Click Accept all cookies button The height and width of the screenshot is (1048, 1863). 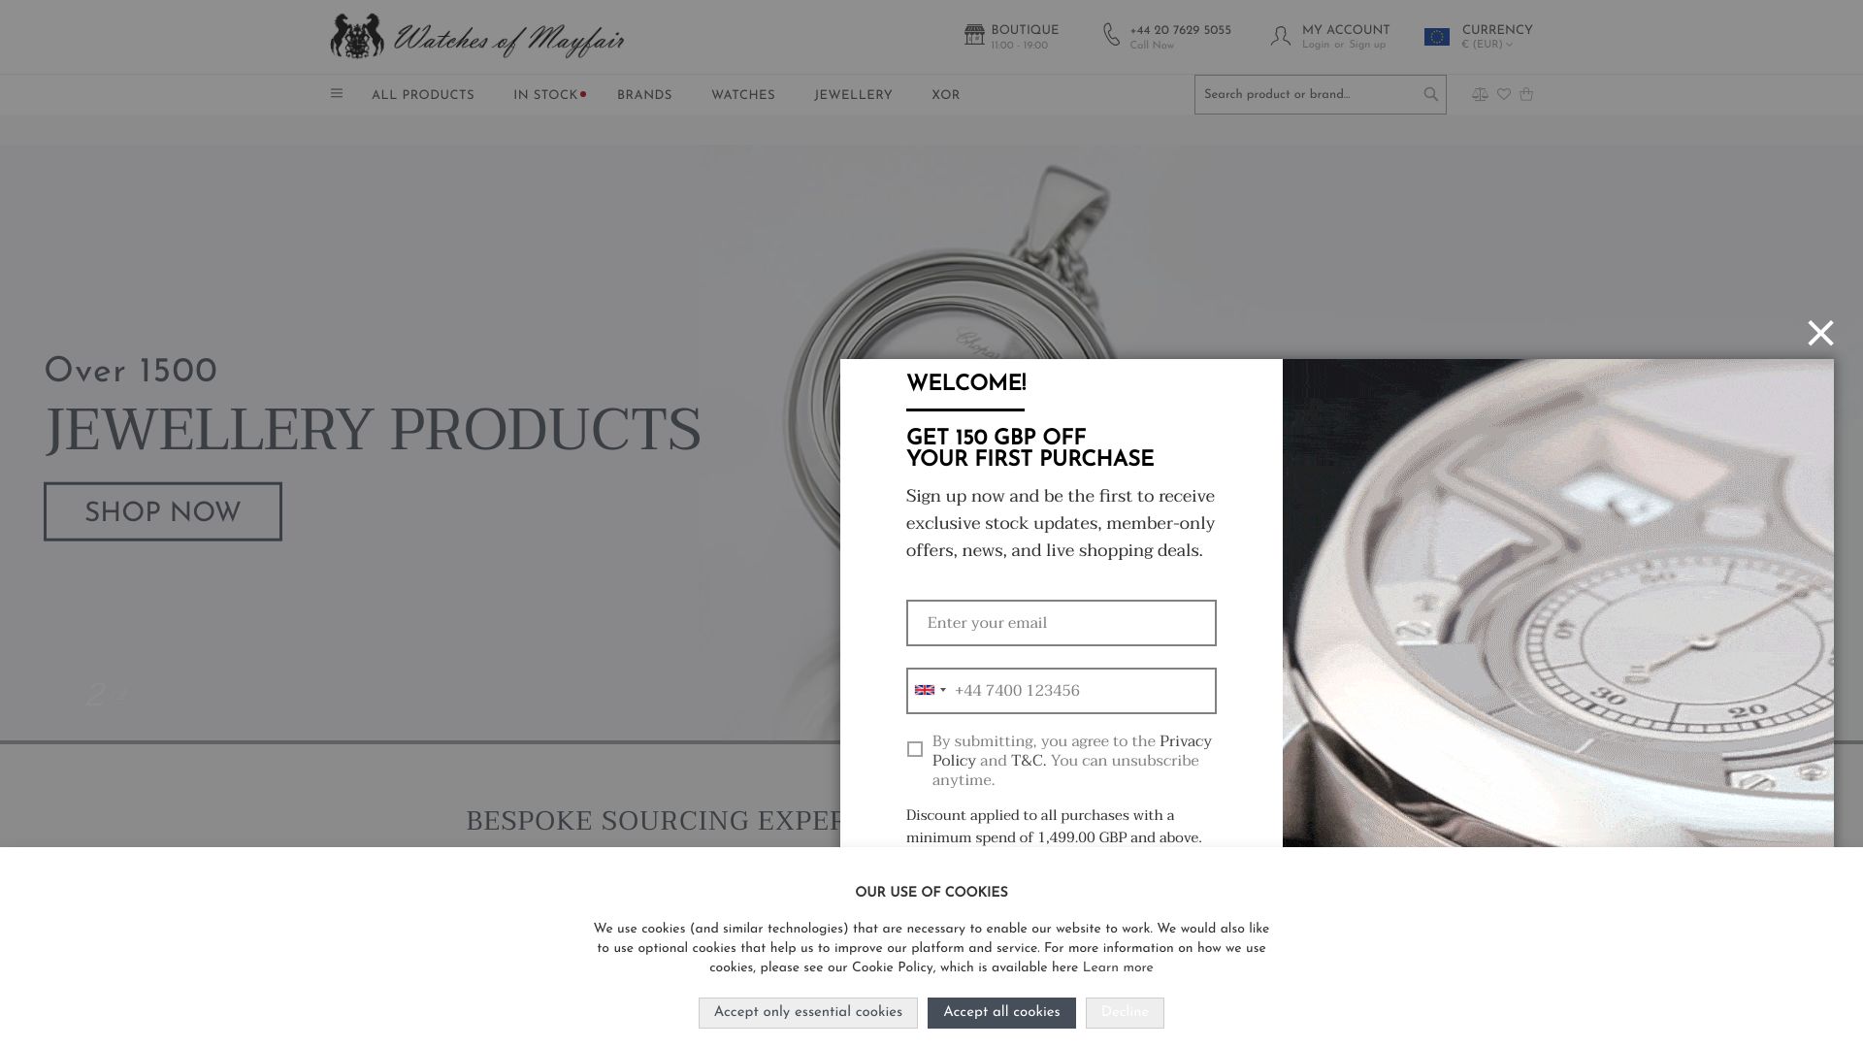click(x=1001, y=1012)
